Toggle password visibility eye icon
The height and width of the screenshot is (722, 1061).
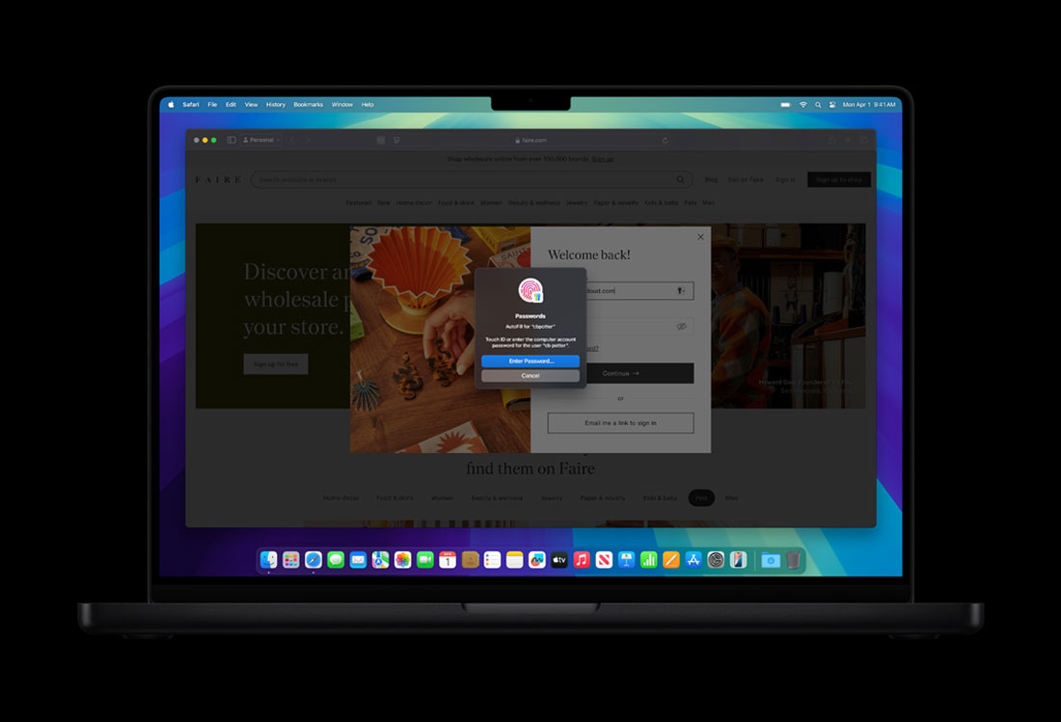pos(681,327)
